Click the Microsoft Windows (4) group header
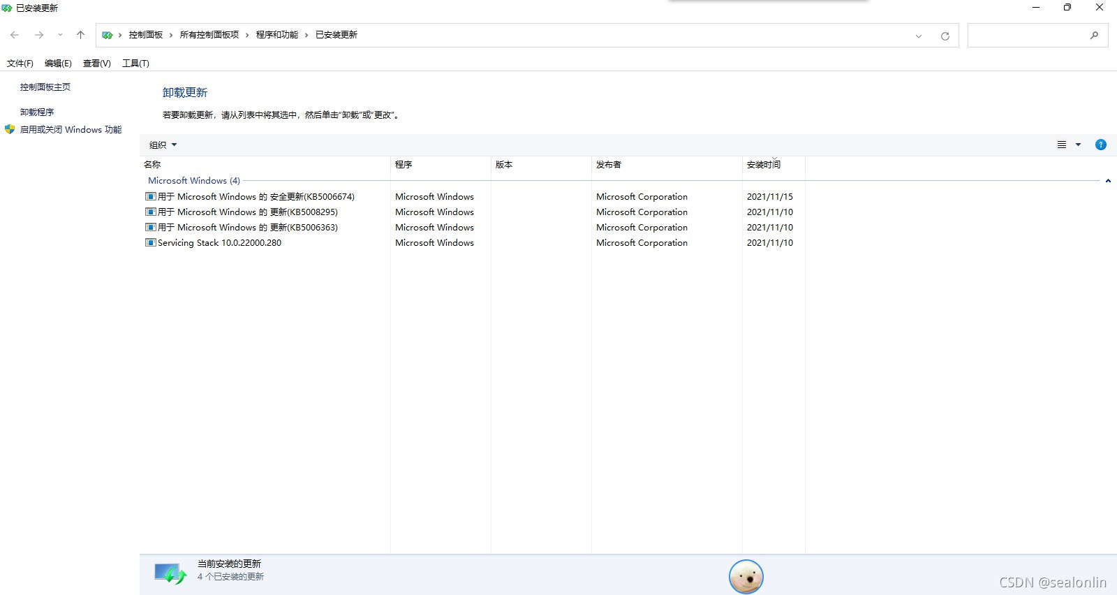The image size is (1117, 595). (194, 181)
